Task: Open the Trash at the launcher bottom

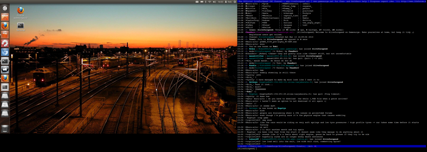Action: click(5, 128)
